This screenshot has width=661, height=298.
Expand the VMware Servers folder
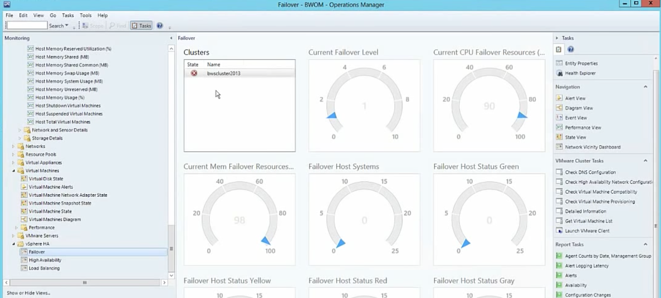pyautogui.click(x=13, y=236)
